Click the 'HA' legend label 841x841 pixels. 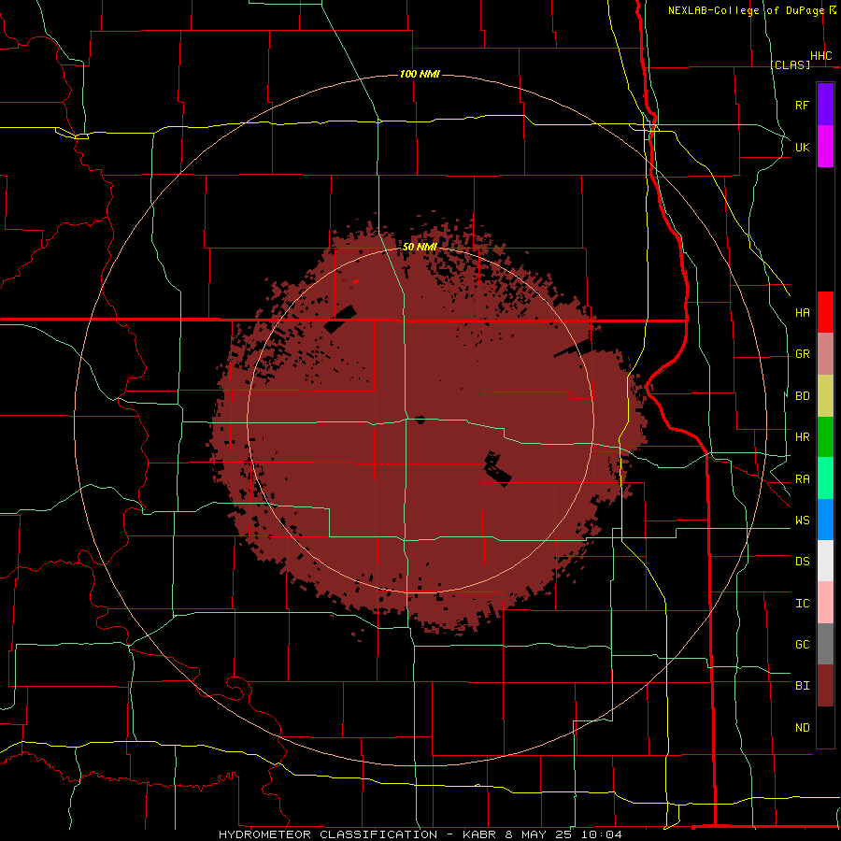point(802,313)
